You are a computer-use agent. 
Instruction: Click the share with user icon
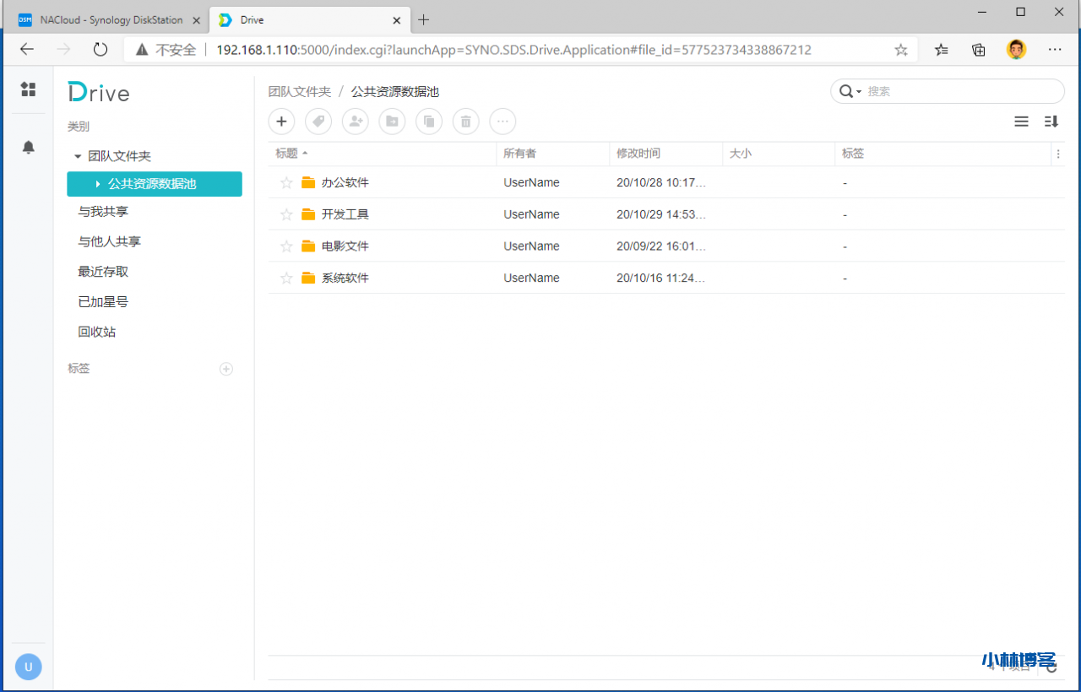pos(356,122)
